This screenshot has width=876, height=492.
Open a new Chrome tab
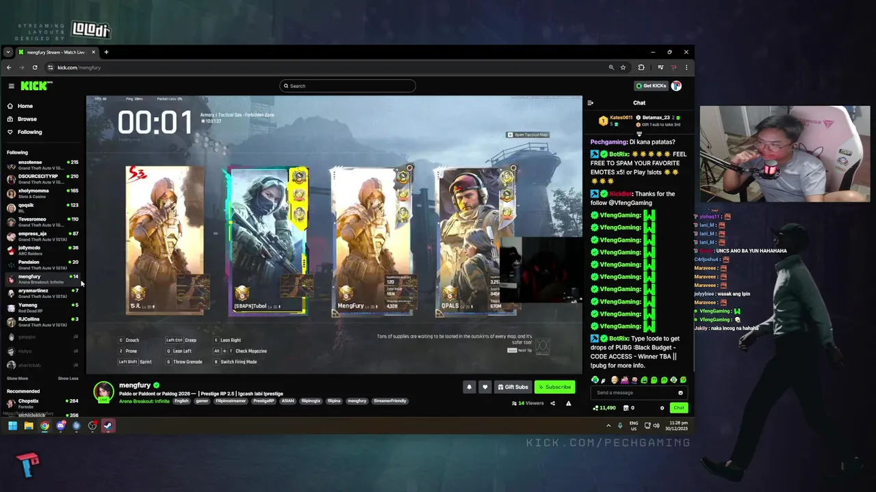(x=106, y=52)
